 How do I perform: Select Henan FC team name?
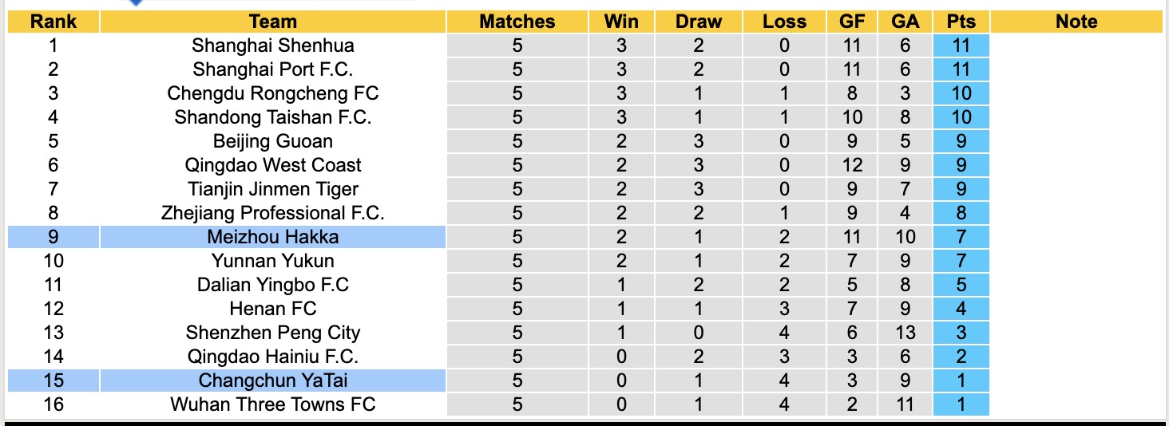[x=272, y=309]
